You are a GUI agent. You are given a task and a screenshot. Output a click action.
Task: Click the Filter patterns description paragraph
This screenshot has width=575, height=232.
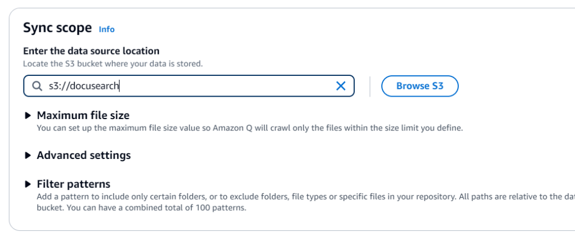click(x=306, y=202)
